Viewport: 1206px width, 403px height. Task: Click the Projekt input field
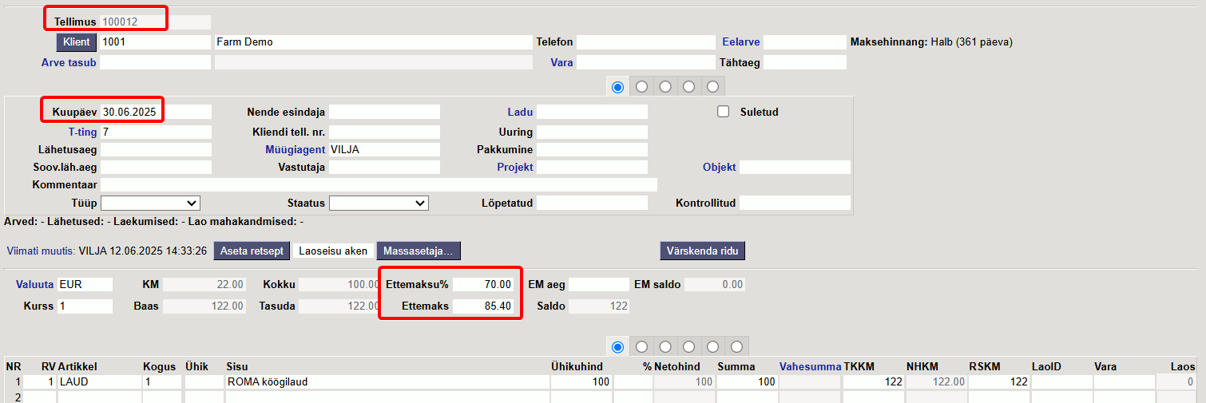point(592,168)
